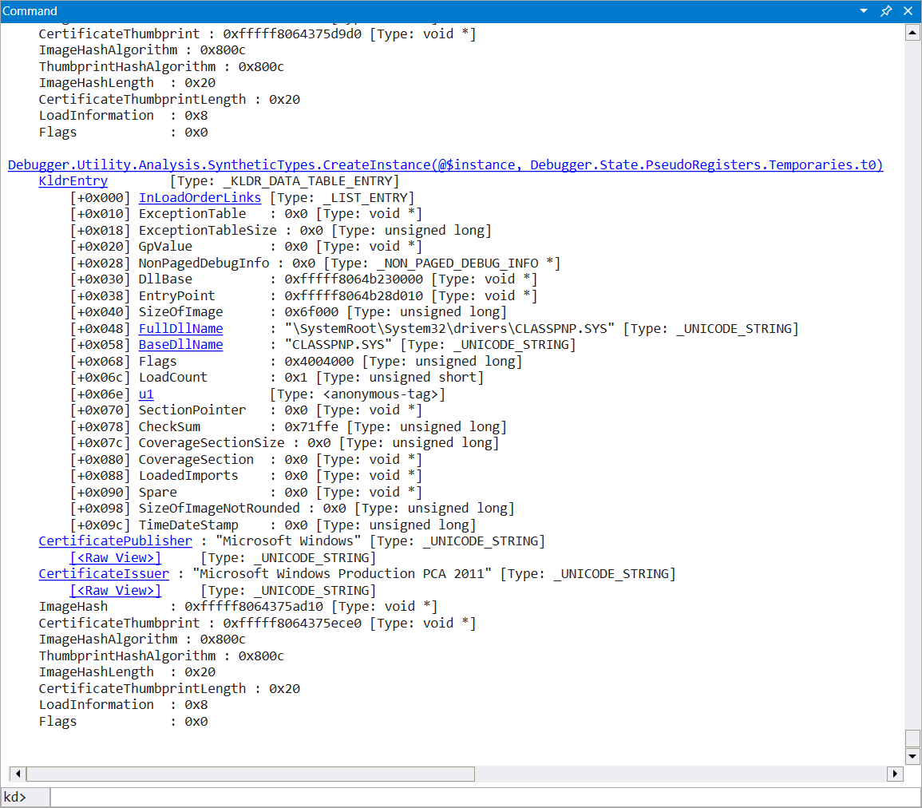Open the FullDllName link

(x=180, y=329)
